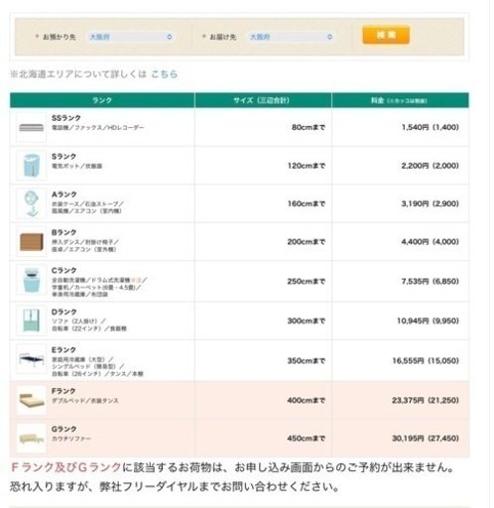Click the C rank washing machine icon
494x508 pixels.
[32, 281]
